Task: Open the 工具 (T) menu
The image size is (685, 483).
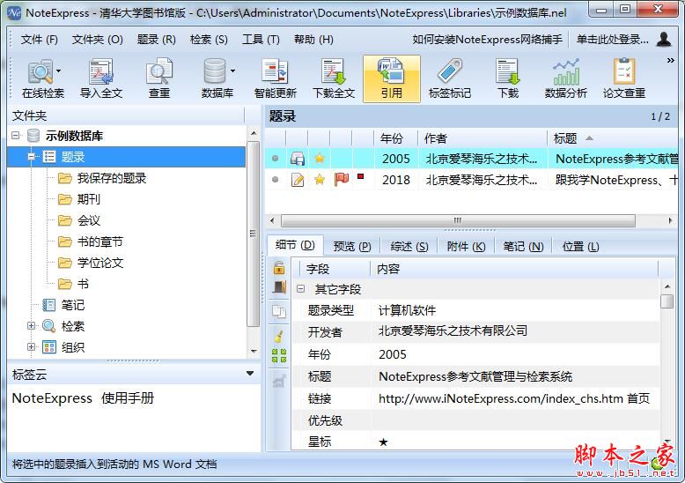Action: coord(261,40)
